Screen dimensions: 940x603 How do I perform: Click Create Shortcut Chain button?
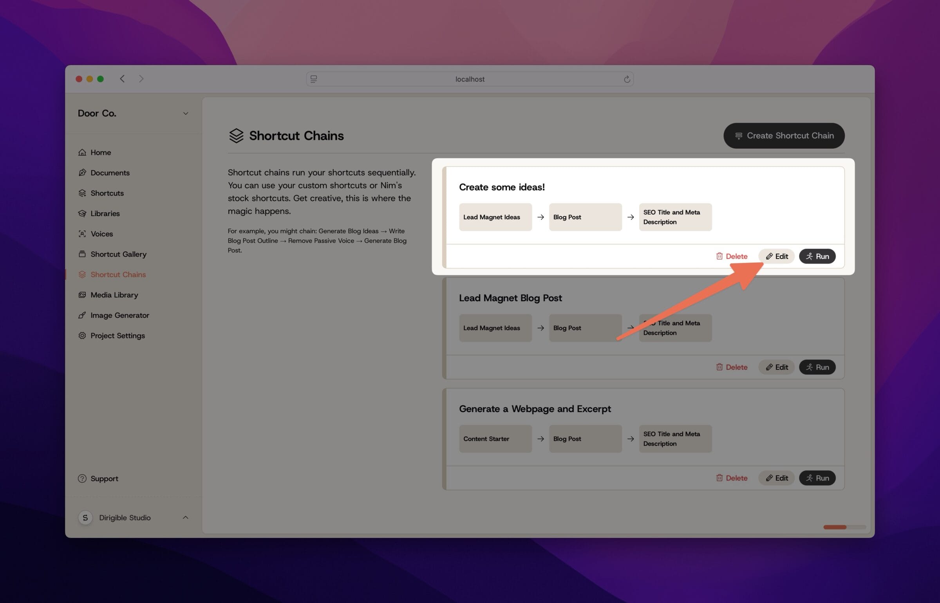(x=784, y=135)
